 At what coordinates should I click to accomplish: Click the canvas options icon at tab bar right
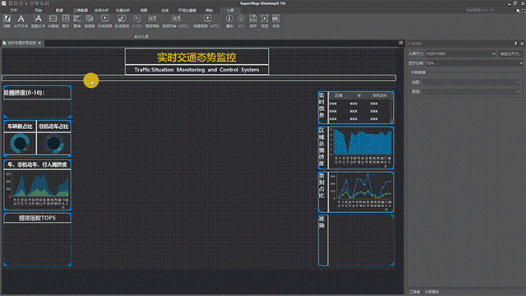401,43
